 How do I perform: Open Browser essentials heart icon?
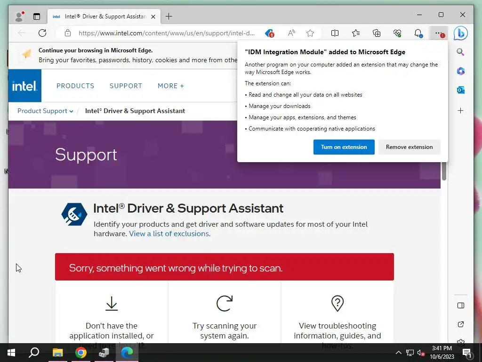397,33
